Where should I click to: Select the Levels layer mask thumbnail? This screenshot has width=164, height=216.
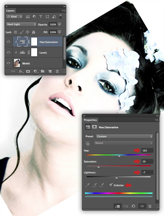click(x=34, y=52)
